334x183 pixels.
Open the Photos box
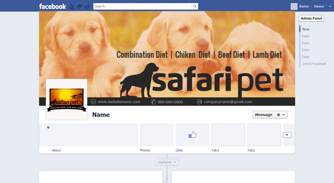[x=157, y=135]
